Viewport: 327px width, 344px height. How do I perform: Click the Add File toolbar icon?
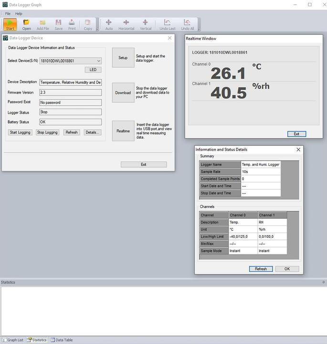(x=43, y=24)
